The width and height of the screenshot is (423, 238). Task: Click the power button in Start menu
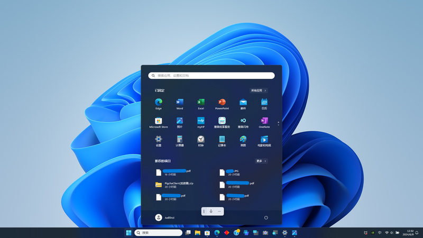[266, 217]
